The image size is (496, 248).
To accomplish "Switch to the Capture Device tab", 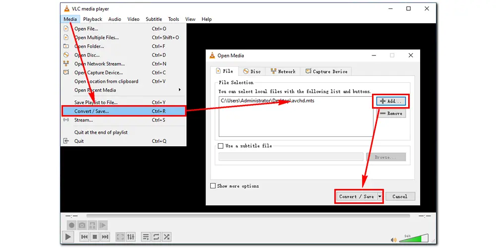I will tap(326, 71).
